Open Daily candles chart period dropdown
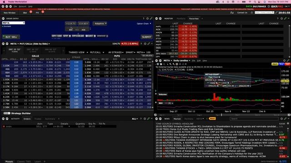This screenshot has height=163, width=291. [x=181, y=61]
